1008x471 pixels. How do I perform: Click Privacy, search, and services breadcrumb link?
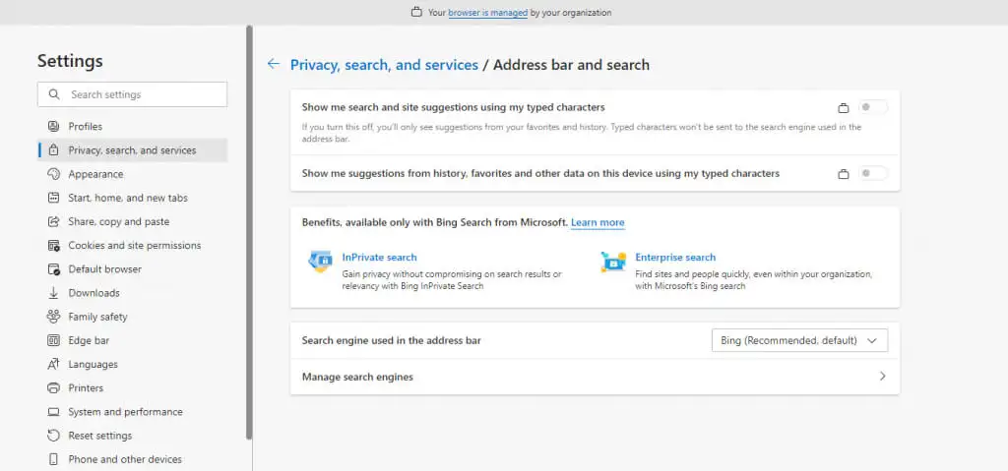coord(385,65)
